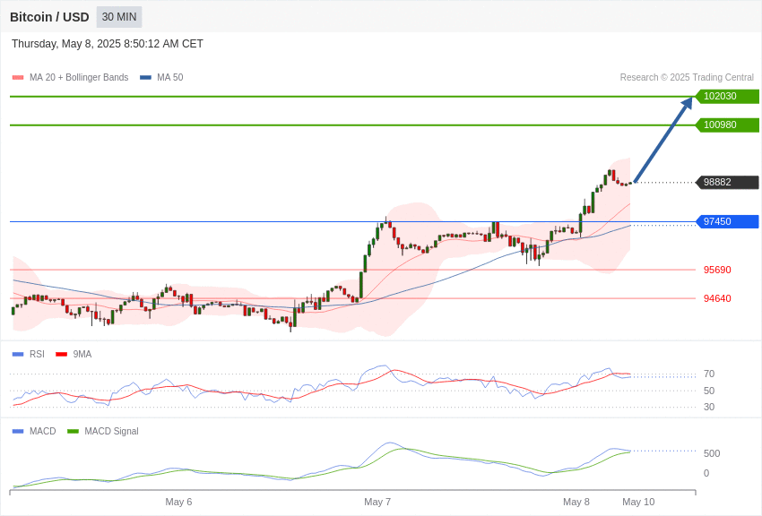762x516 pixels.
Task: Click the 95690 support level label
Action: tap(717, 270)
